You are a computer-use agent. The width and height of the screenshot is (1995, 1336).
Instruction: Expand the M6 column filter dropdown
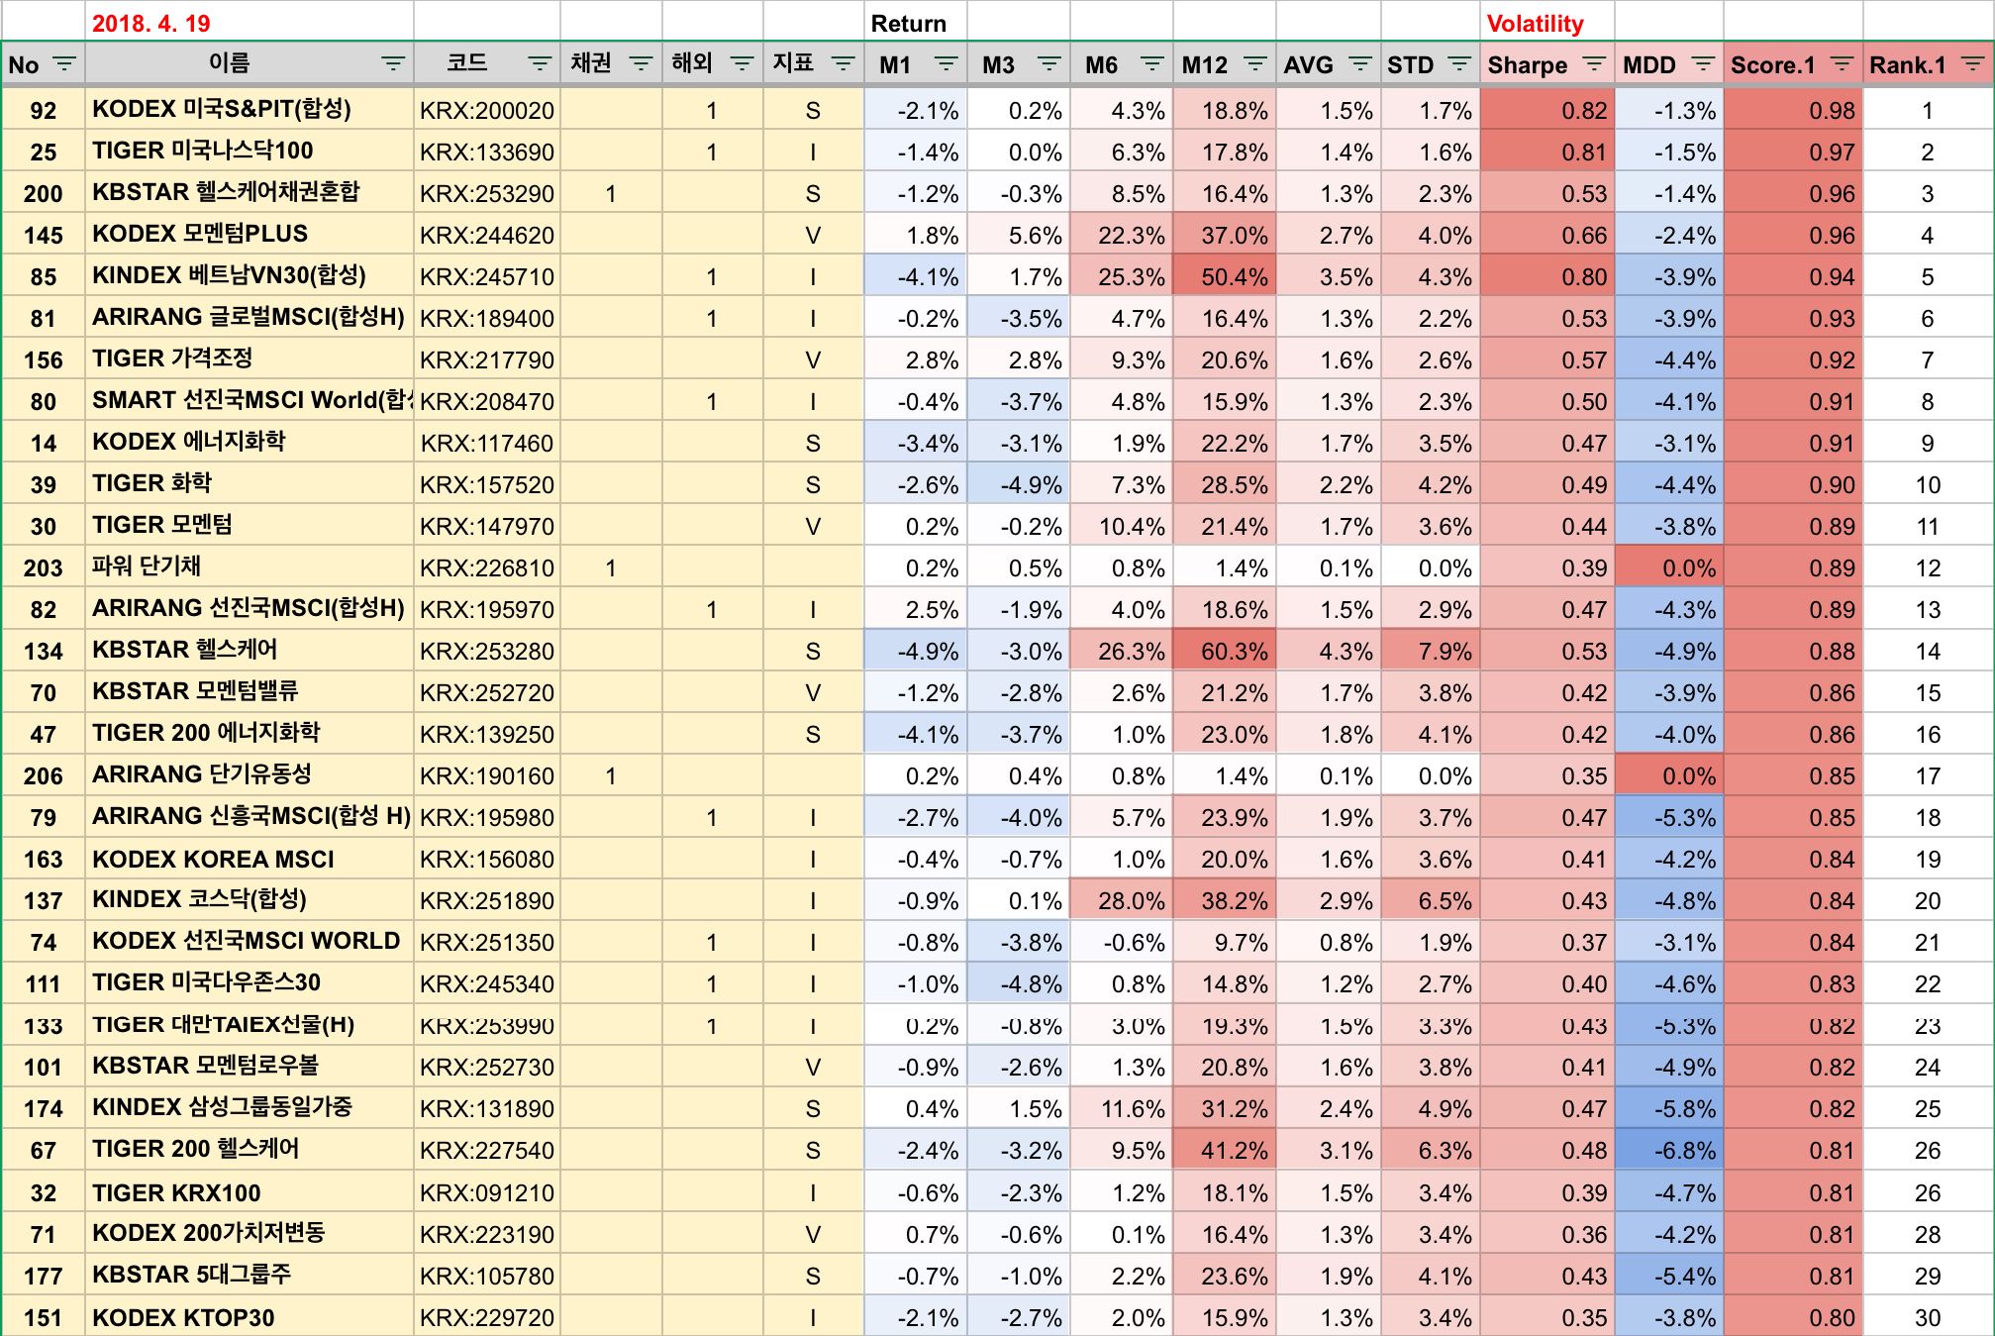(x=1152, y=64)
